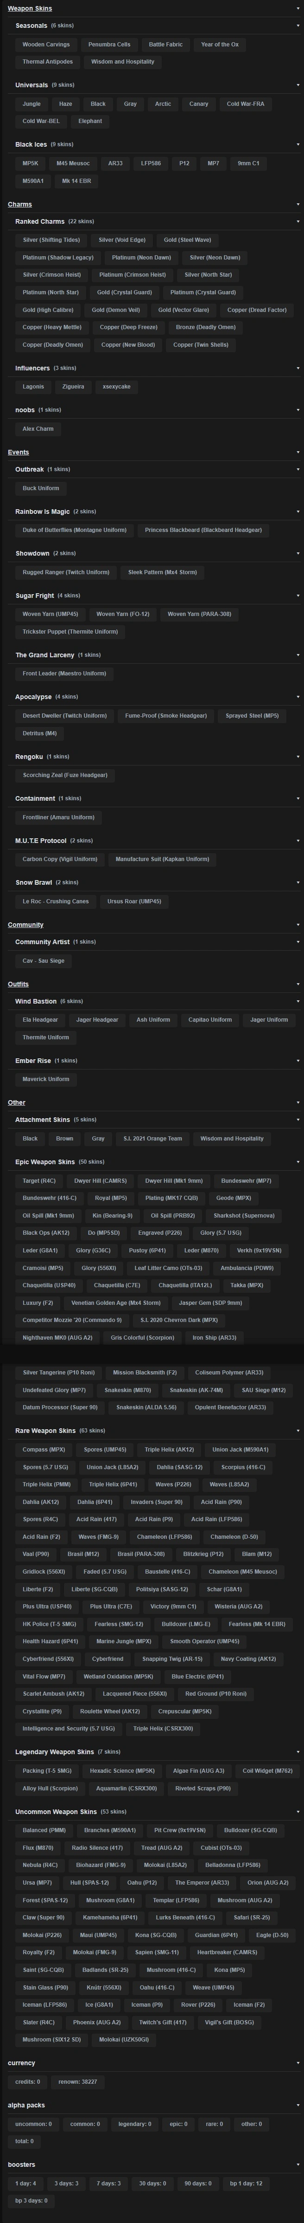Click Princess Blackbeard headgear tag

(203, 530)
